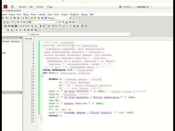Click the Next line debug icon
The width and height of the screenshot is (175, 131).
[56, 26]
